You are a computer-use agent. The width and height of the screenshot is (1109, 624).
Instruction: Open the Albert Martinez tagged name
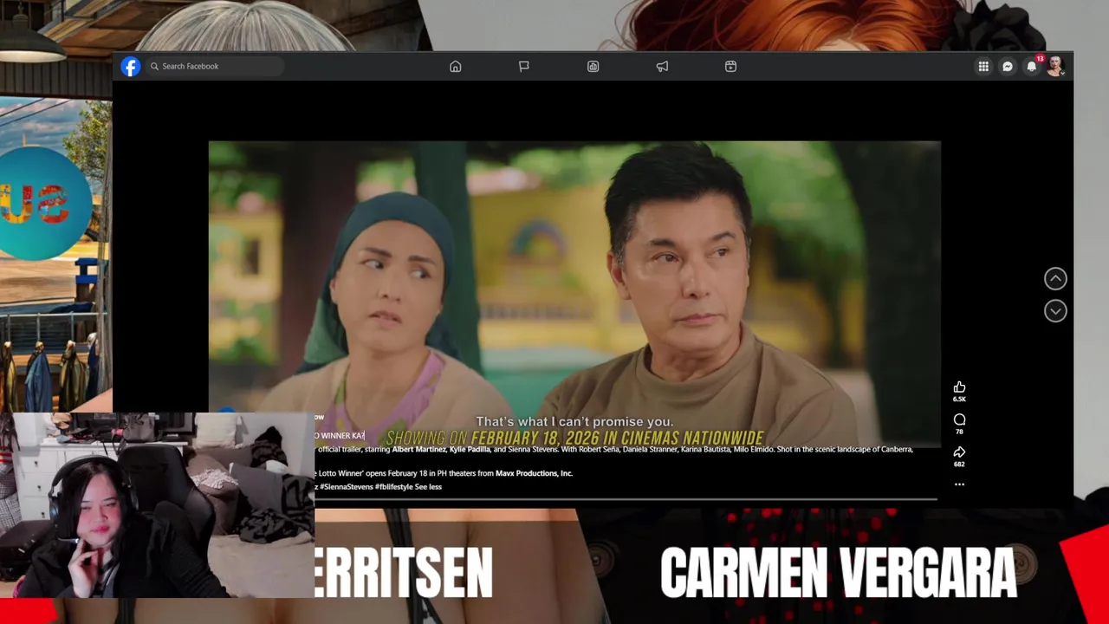coord(418,450)
